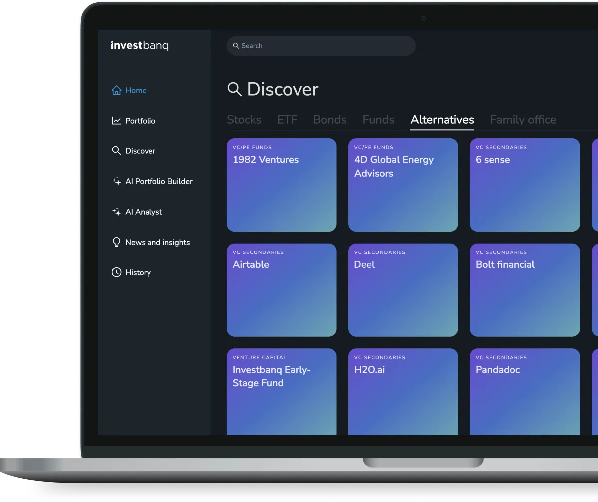This screenshot has width=598, height=502.
Task: Switch to the ETF tab
Action: (x=287, y=120)
